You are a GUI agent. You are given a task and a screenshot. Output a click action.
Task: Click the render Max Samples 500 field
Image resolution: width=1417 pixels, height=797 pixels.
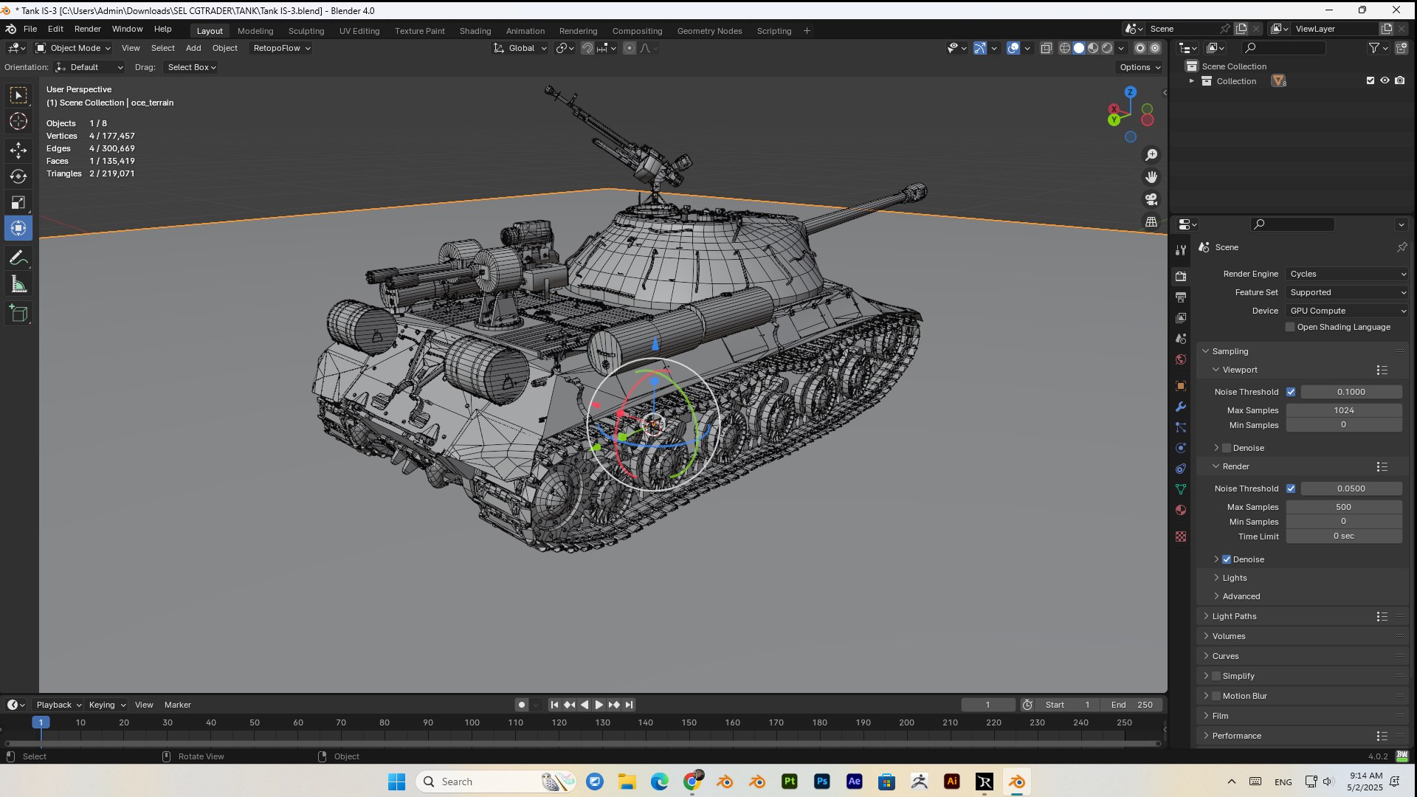(x=1343, y=507)
